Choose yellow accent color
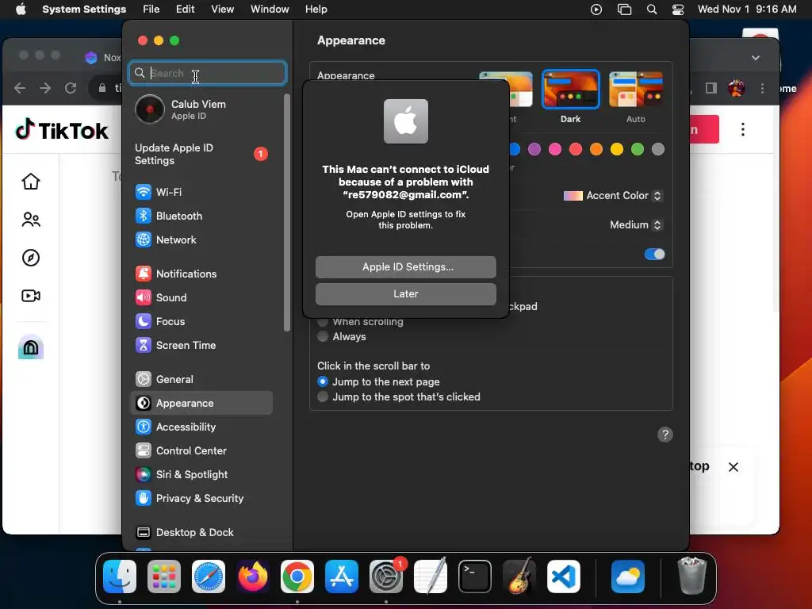812x609 pixels. (x=616, y=149)
